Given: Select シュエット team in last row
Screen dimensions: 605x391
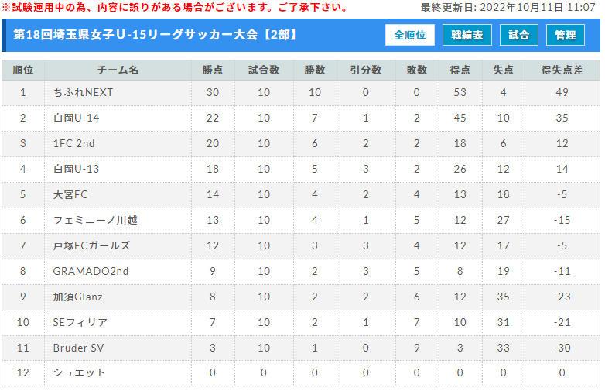Looking at the screenshot, I should pos(79,373).
